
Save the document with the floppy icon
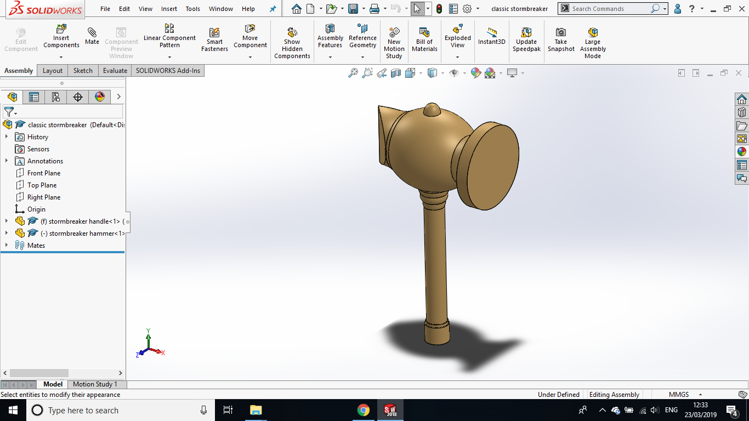(353, 9)
